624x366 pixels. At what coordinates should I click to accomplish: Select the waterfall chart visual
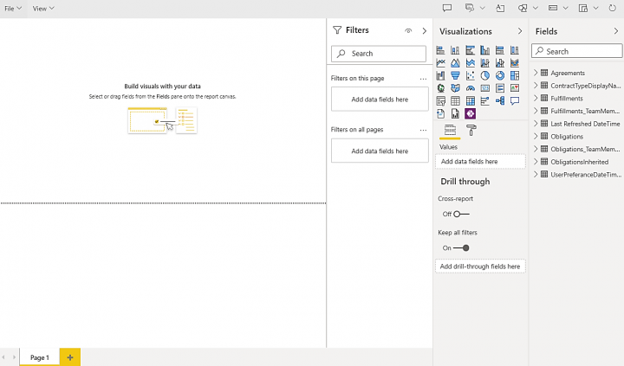(440, 75)
